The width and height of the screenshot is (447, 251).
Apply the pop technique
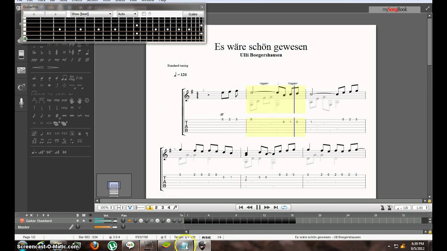[64, 100]
